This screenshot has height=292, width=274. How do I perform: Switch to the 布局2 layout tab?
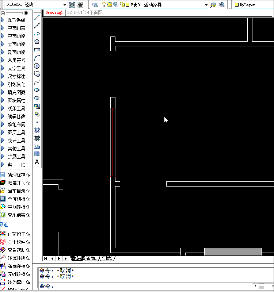(x=107, y=258)
